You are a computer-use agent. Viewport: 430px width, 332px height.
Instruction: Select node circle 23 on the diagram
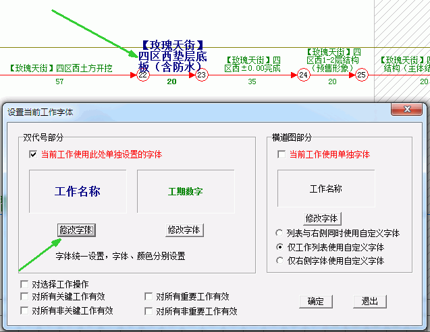click(202, 75)
